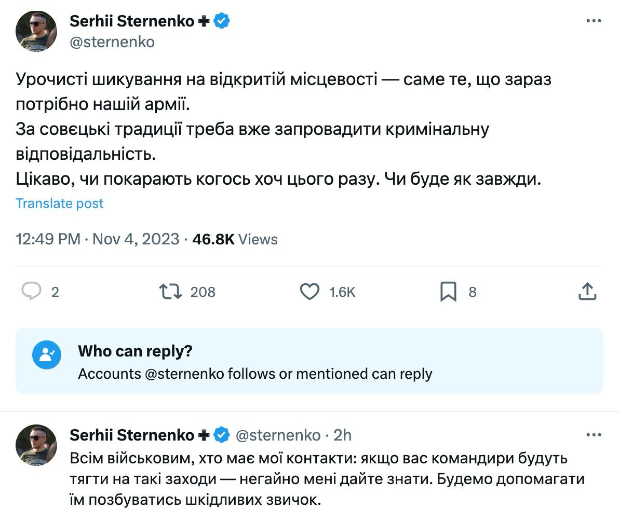The width and height of the screenshot is (619, 522).
Task: Click the blue verified badge on the top post
Action: click(x=223, y=21)
